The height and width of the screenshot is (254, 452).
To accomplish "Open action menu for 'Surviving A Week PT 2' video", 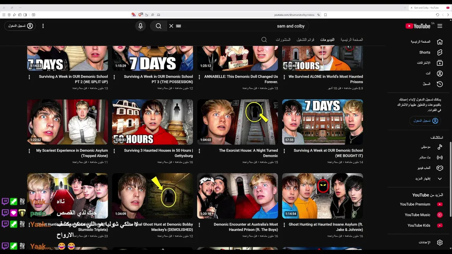I will (29, 77).
